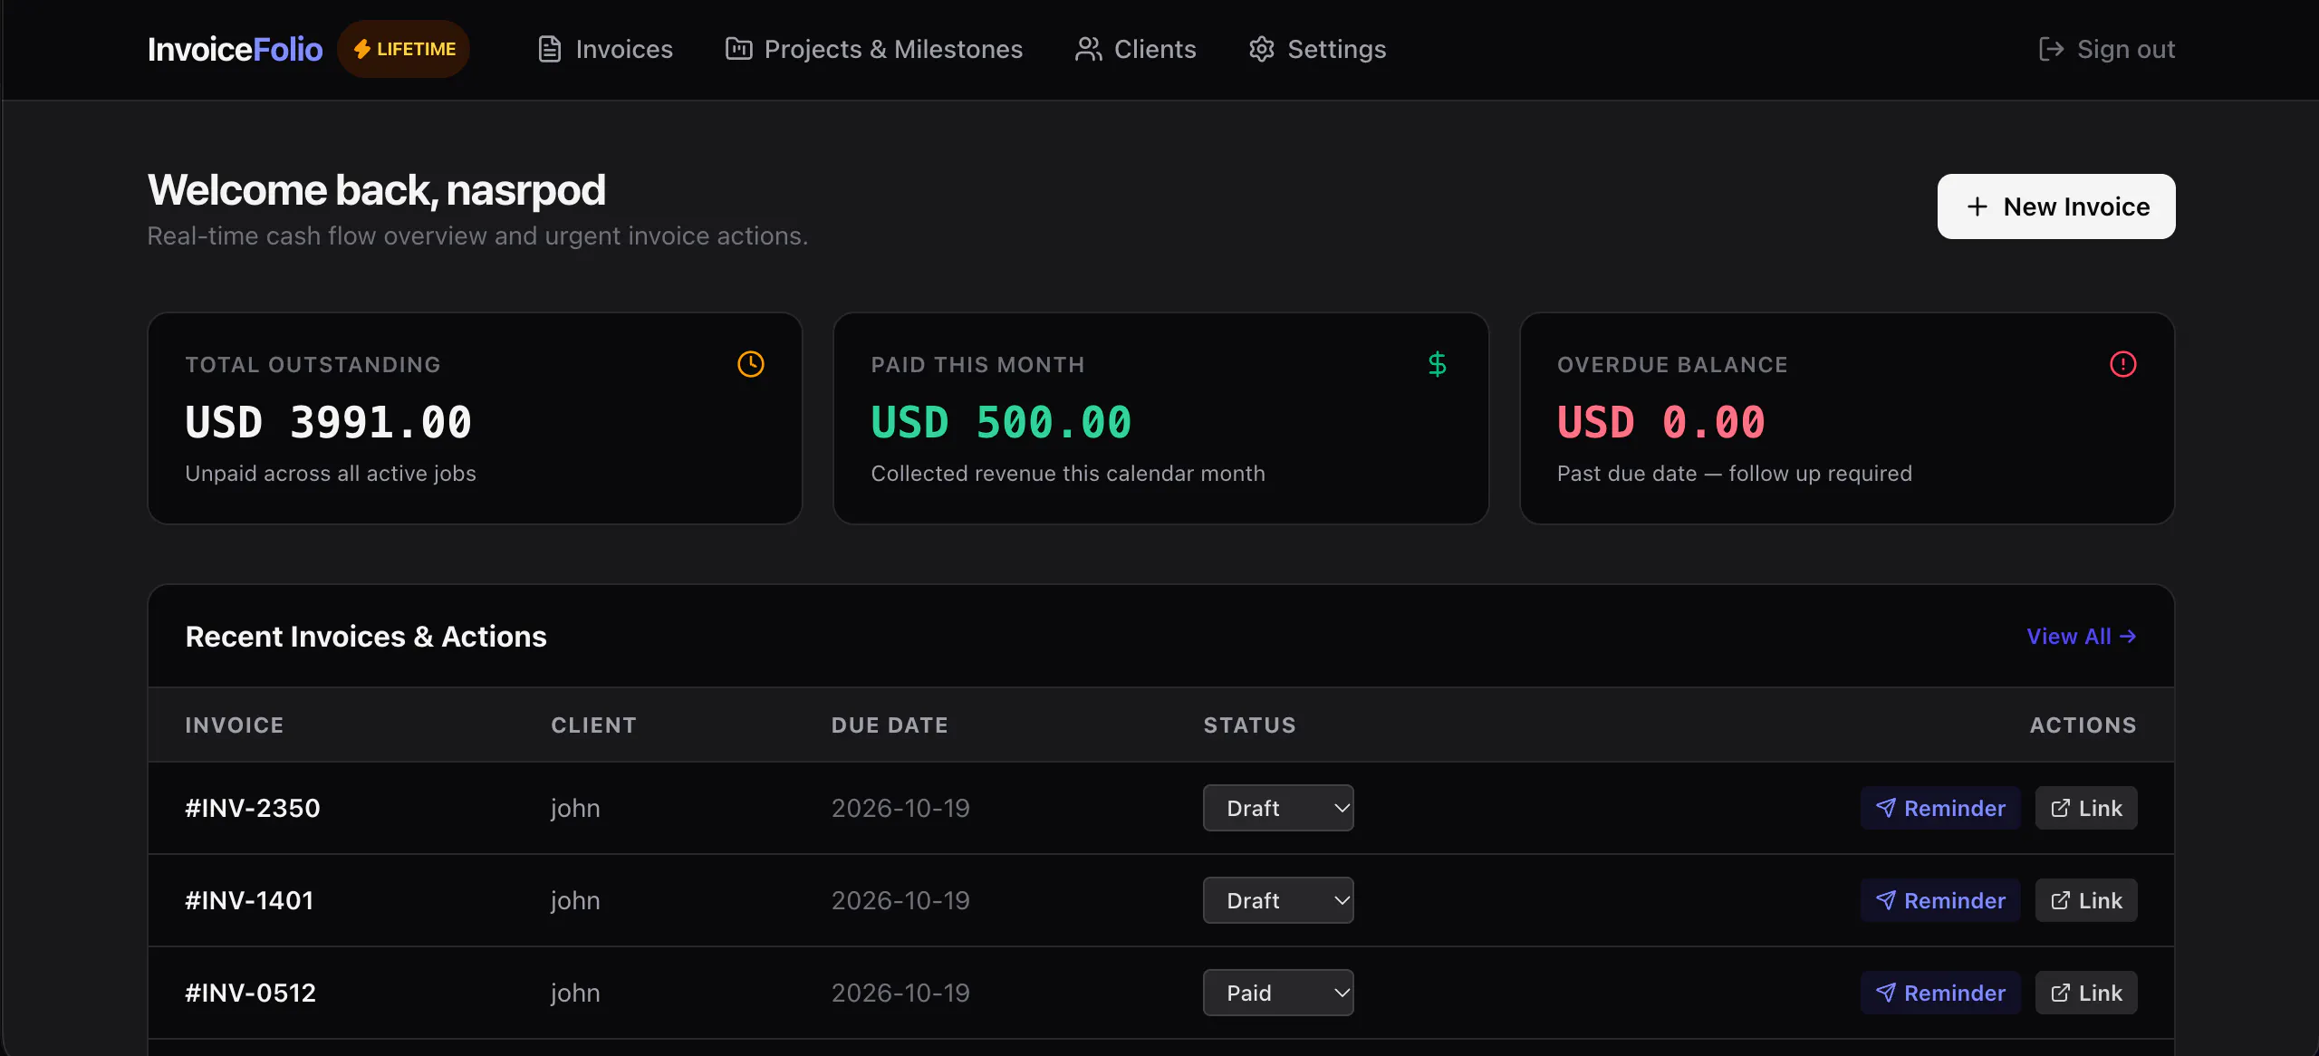The image size is (2319, 1056).
Task: Open status dropdown for #INV-1401
Action: click(1278, 900)
